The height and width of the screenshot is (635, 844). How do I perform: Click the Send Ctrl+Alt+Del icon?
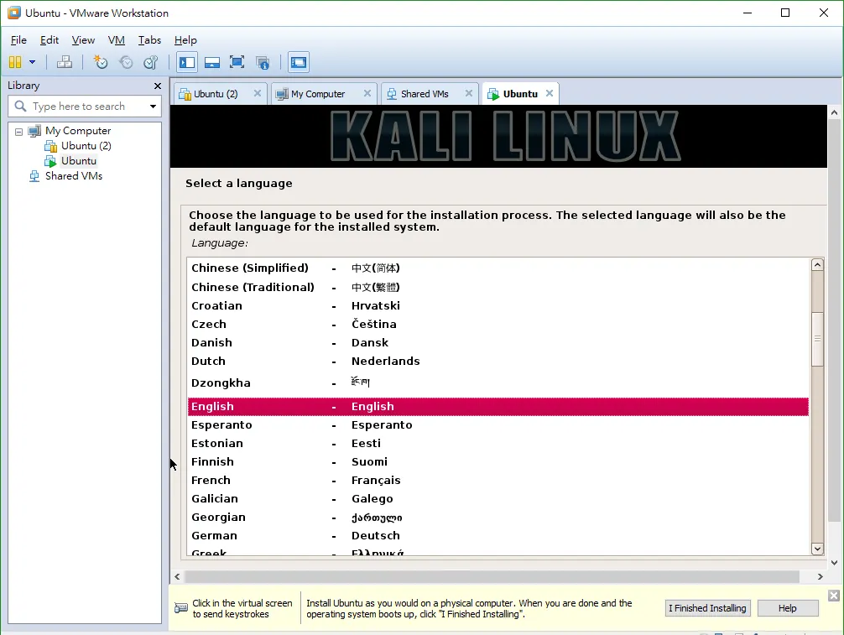(x=65, y=62)
